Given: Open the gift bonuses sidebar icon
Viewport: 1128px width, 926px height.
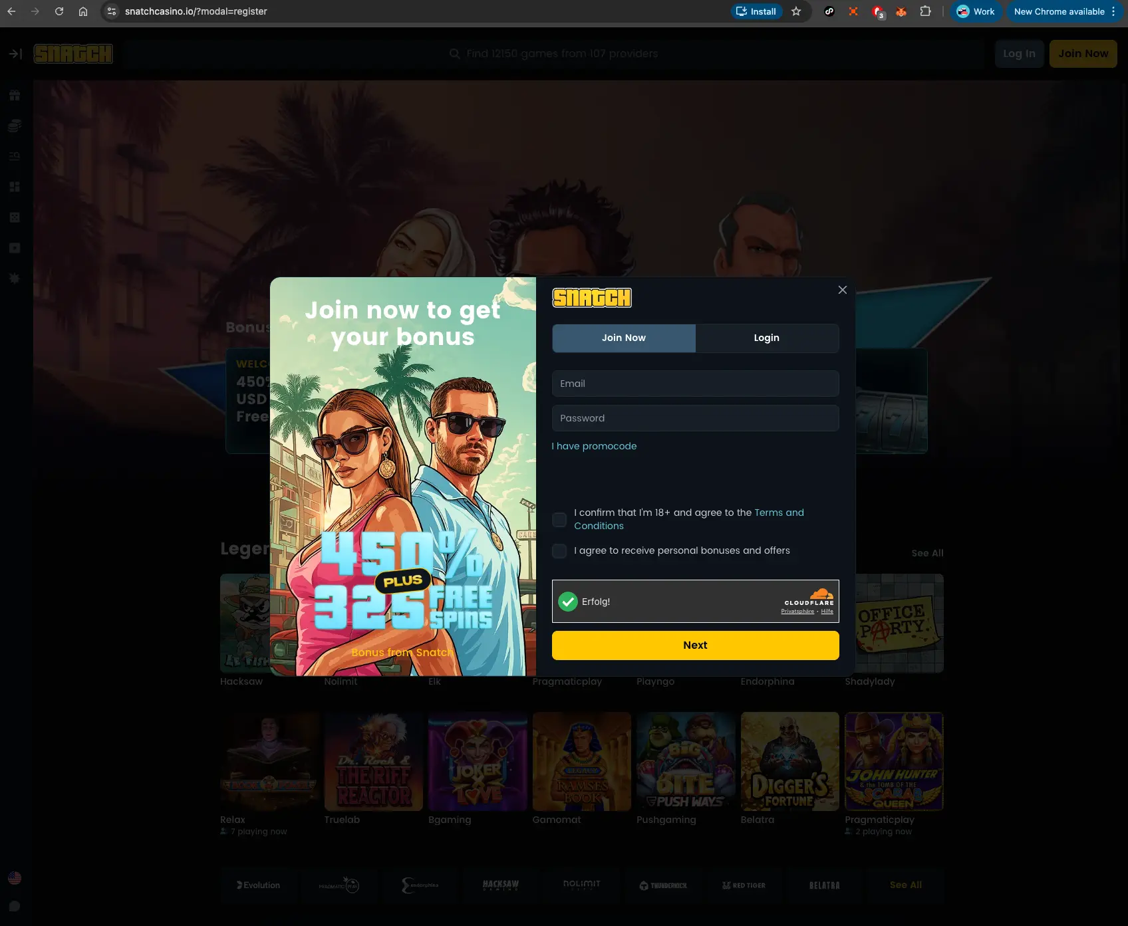Looking at the screenshot, I should (15, 95).
